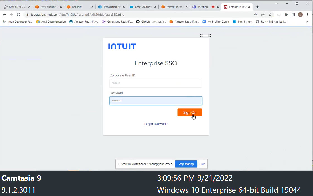The width and height of the screenshot is (313, 196).
Task: Click the share page icon in address bar
Action: (x=263, y=14)
